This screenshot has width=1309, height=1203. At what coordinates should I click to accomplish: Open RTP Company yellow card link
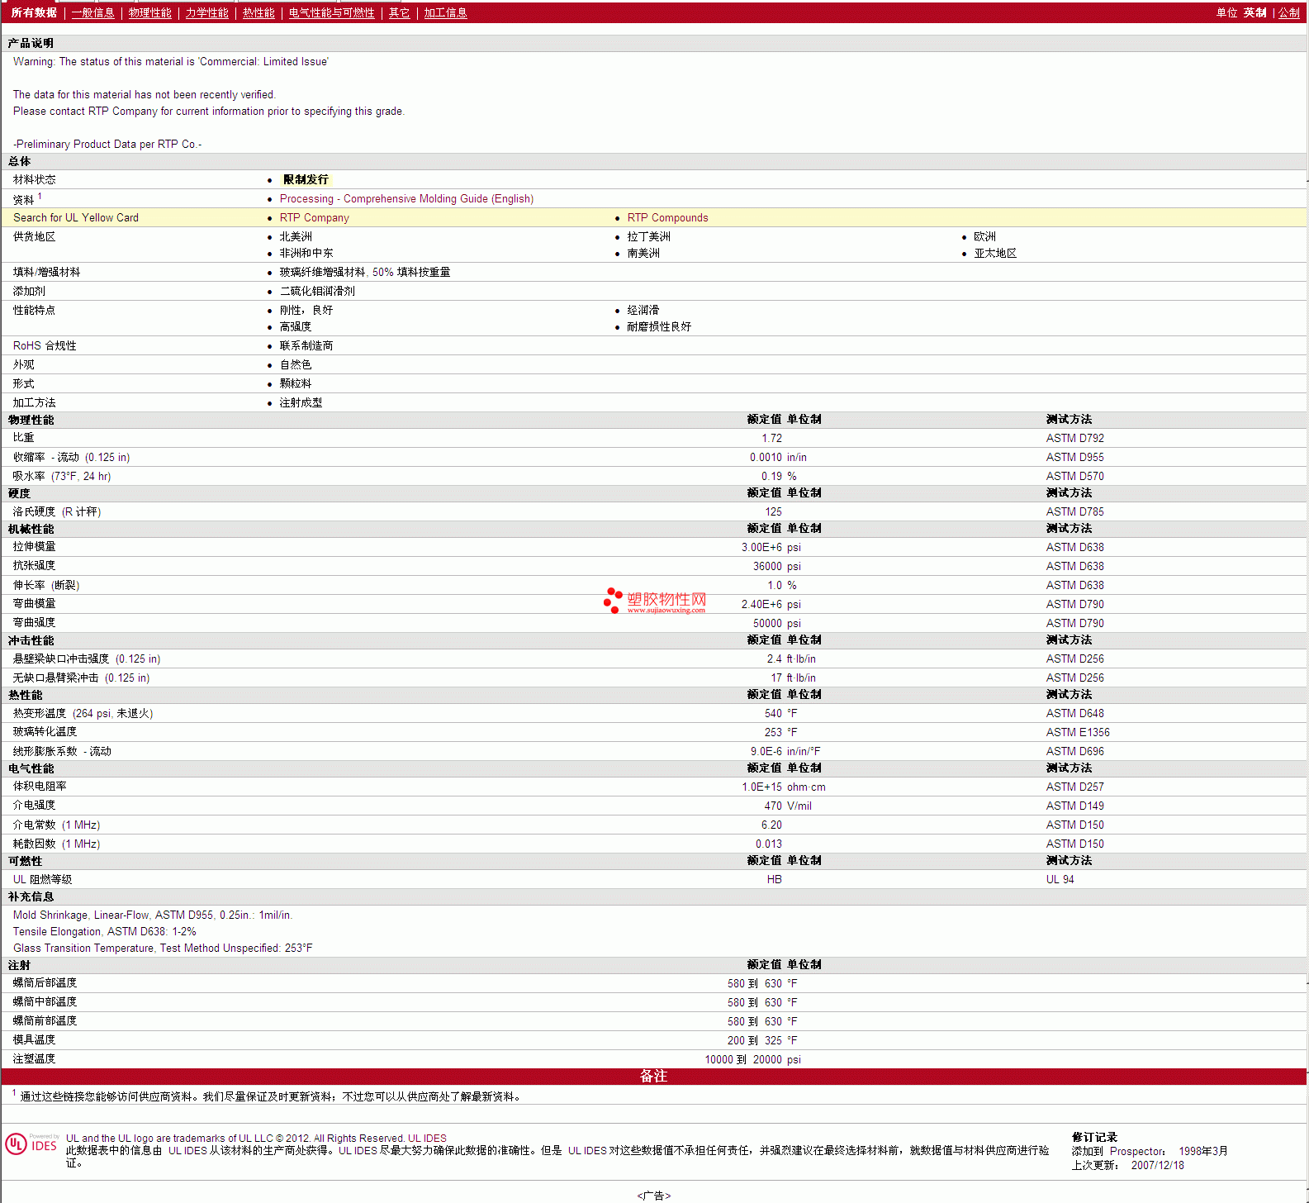(314, 217)
